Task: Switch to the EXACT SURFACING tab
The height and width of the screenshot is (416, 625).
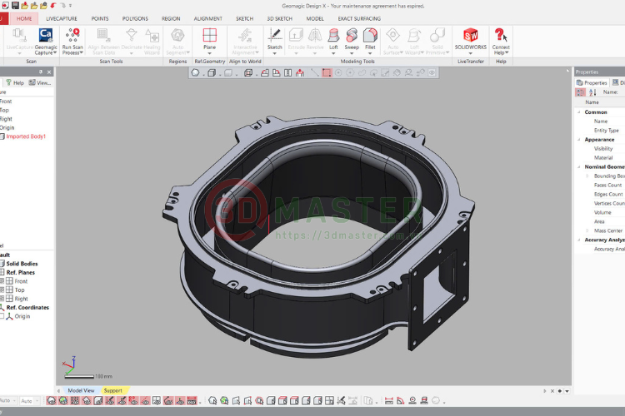Action: pyautogui.click(x=359, y=17)
